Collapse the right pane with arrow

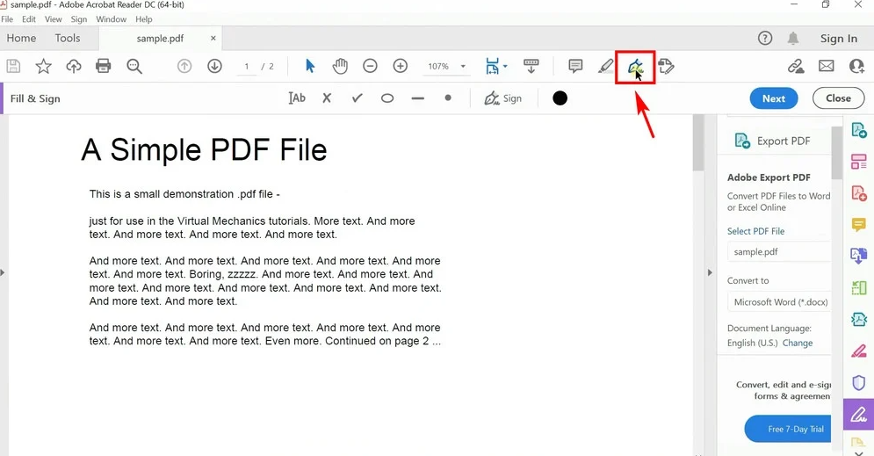tap(710, 272)
